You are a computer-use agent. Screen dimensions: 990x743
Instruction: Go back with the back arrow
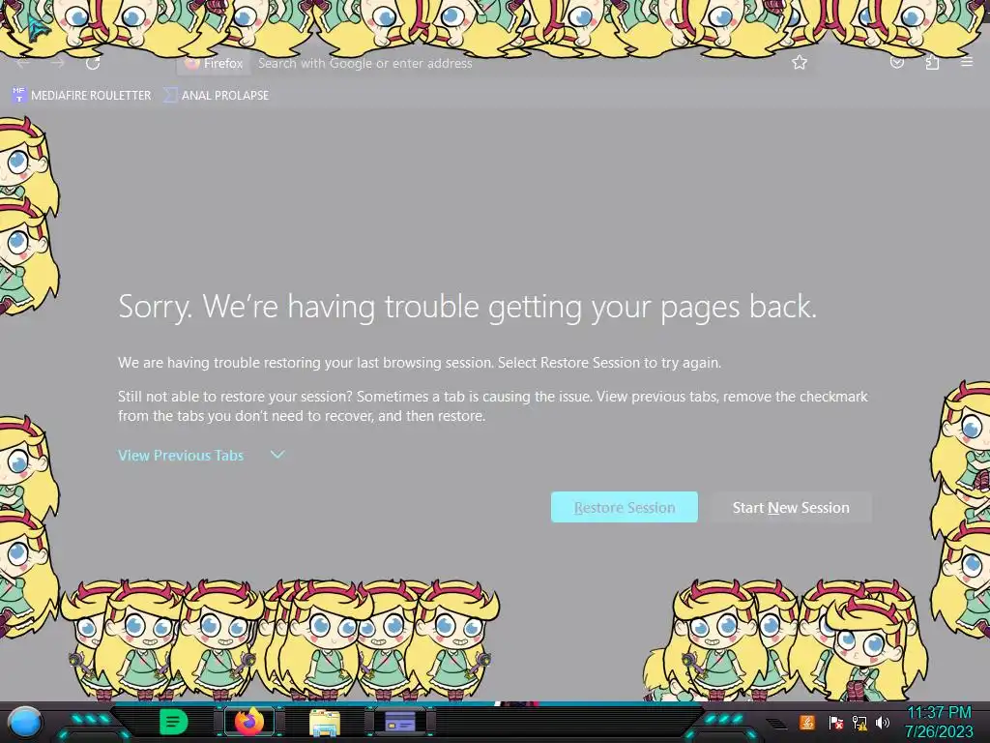point(24,63)
